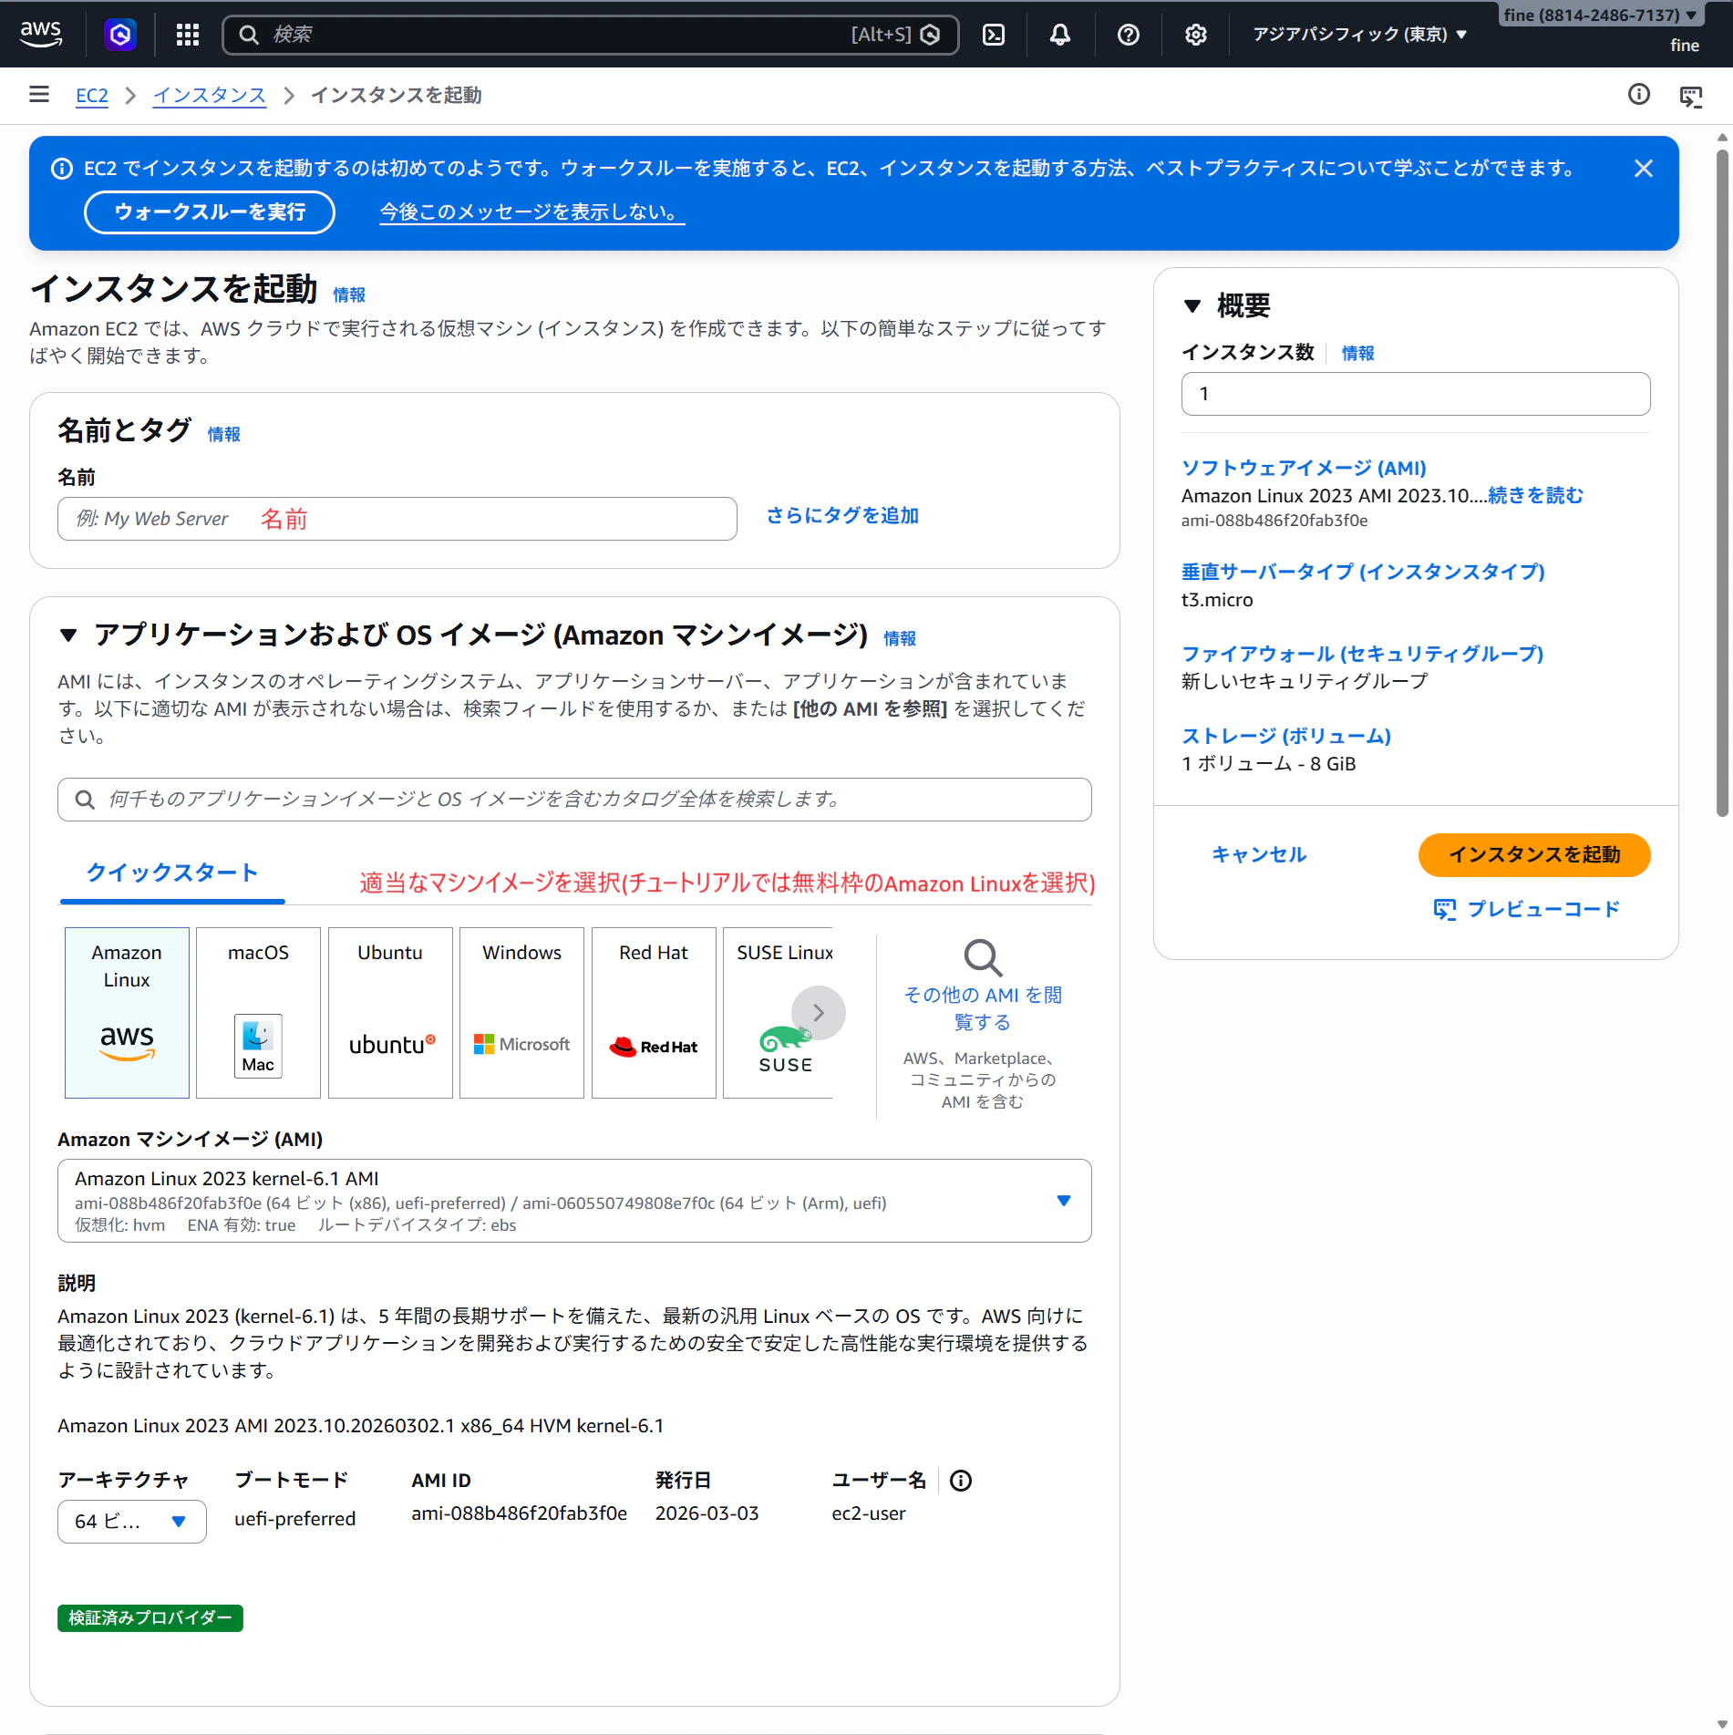This screenshot has width=1733, height=1735.
Task: Click 情報 link next to 名前とタグ
Action: pyautogui.click(x=224, y=435)
